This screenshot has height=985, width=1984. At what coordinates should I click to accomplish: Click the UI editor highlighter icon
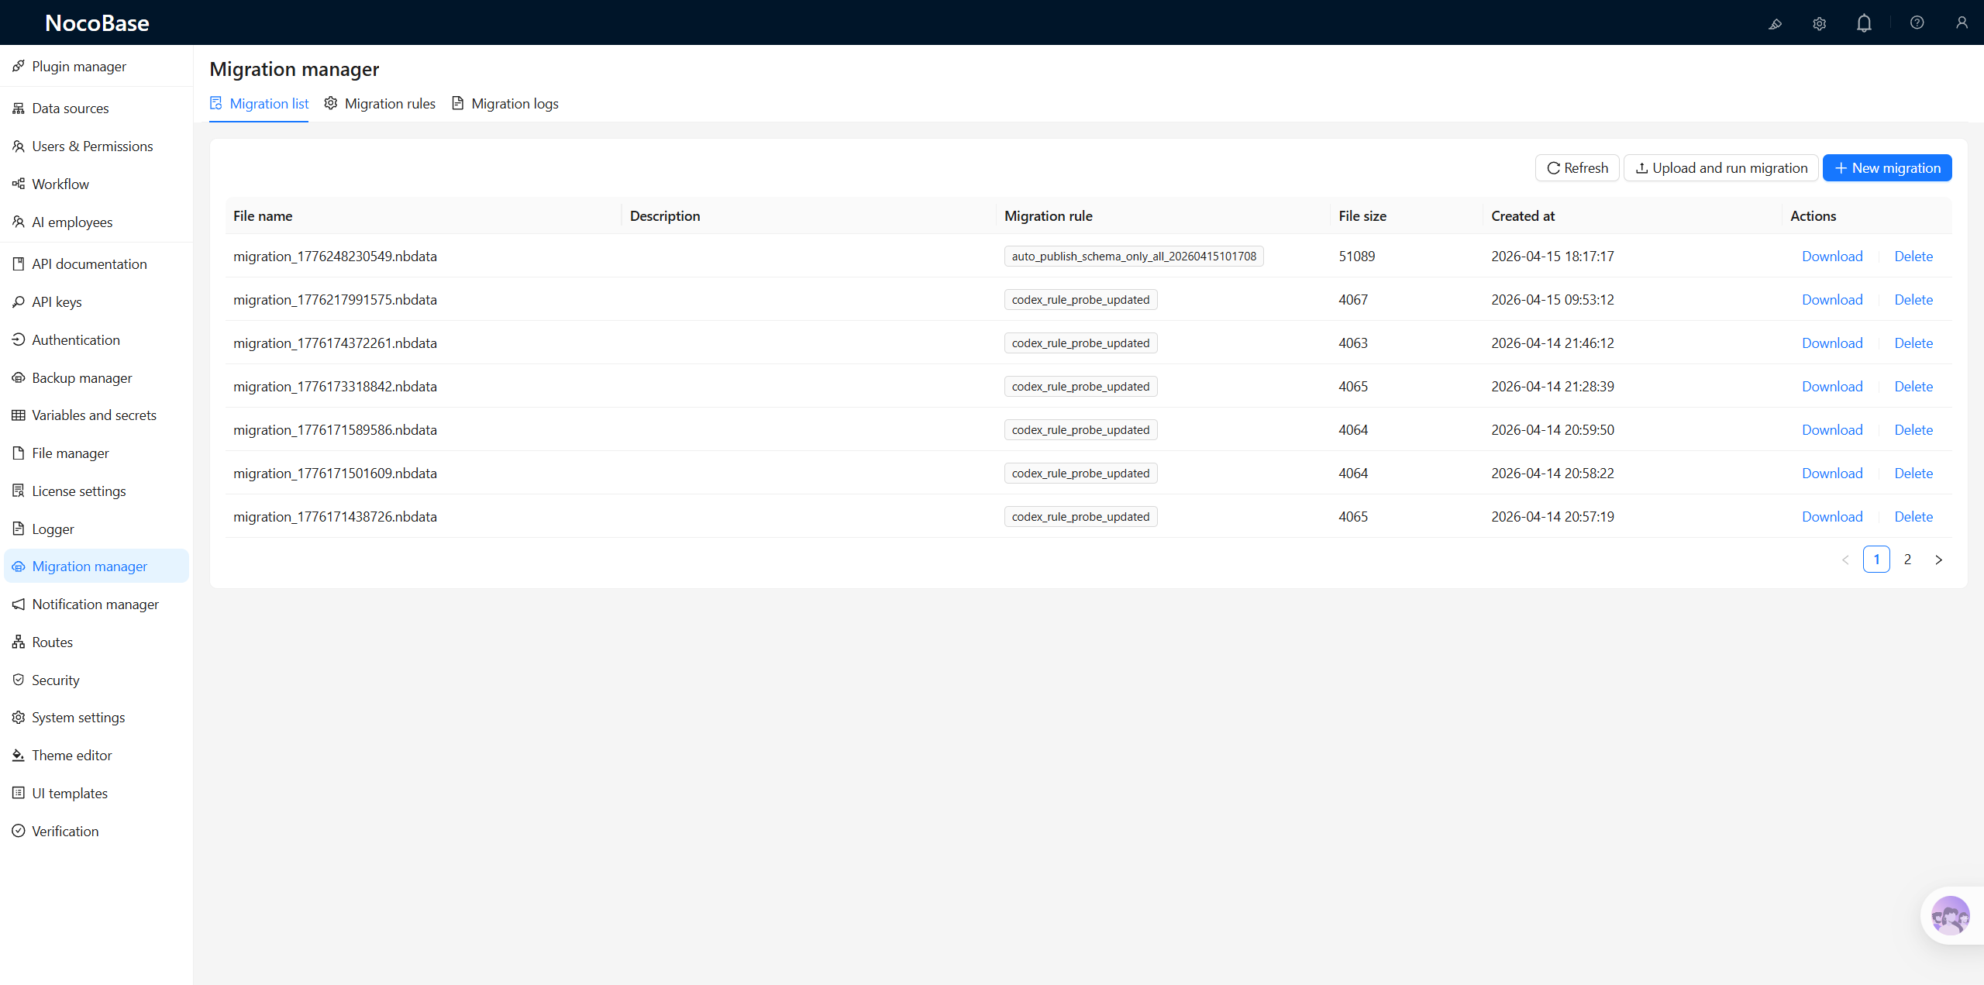[x=1775, y=23]
